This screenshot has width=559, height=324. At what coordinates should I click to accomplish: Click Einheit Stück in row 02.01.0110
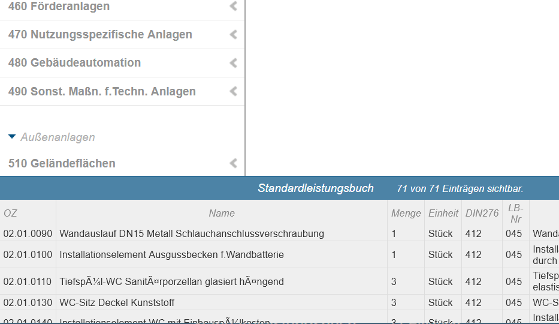click(440, 281)
